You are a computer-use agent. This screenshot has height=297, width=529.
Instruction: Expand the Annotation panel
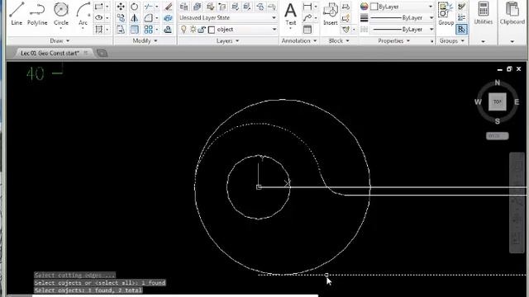pyautogui.click(x=299, y=40)
